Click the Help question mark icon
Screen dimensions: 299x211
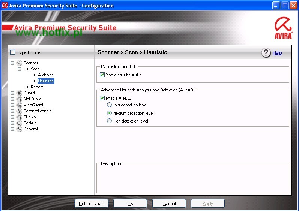click(266, 53)
